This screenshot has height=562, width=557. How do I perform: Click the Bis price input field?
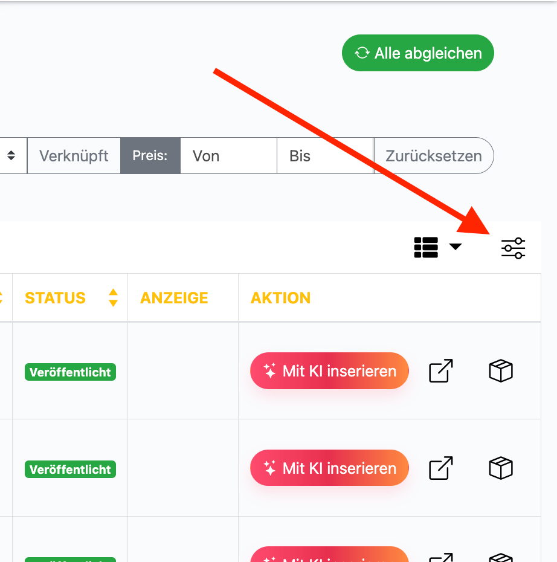point(324,156)
